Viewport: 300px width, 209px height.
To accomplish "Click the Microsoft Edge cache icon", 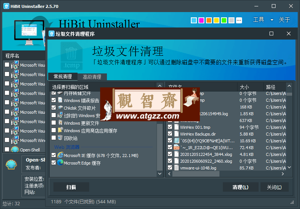I will 60,162.
